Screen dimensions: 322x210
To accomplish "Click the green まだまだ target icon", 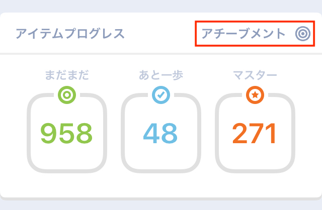I will click(x=67, y=95).
